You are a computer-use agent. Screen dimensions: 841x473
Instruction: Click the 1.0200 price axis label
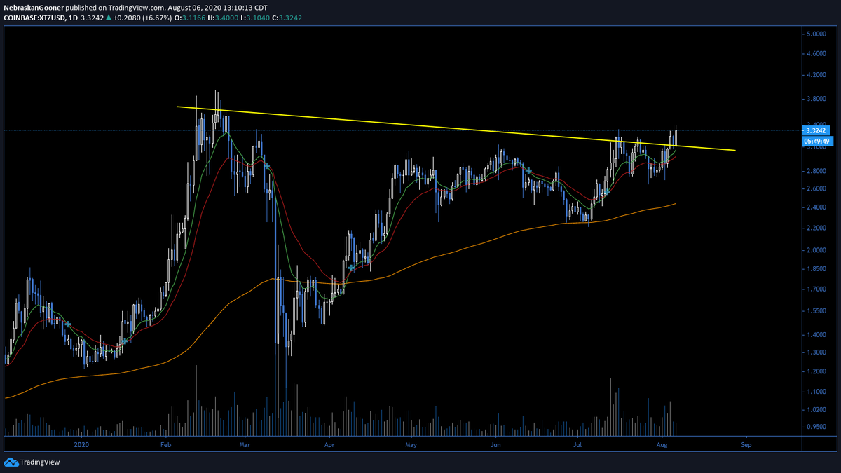[816, 409]
